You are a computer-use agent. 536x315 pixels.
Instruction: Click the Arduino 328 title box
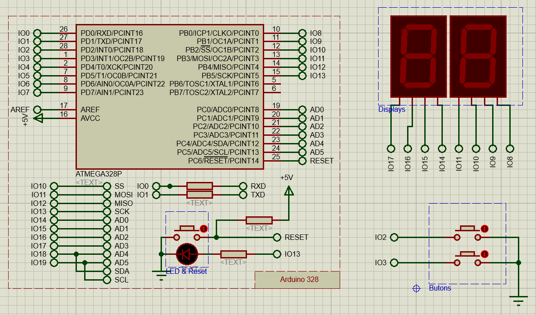pyautogui.click(x=297, y=280)
